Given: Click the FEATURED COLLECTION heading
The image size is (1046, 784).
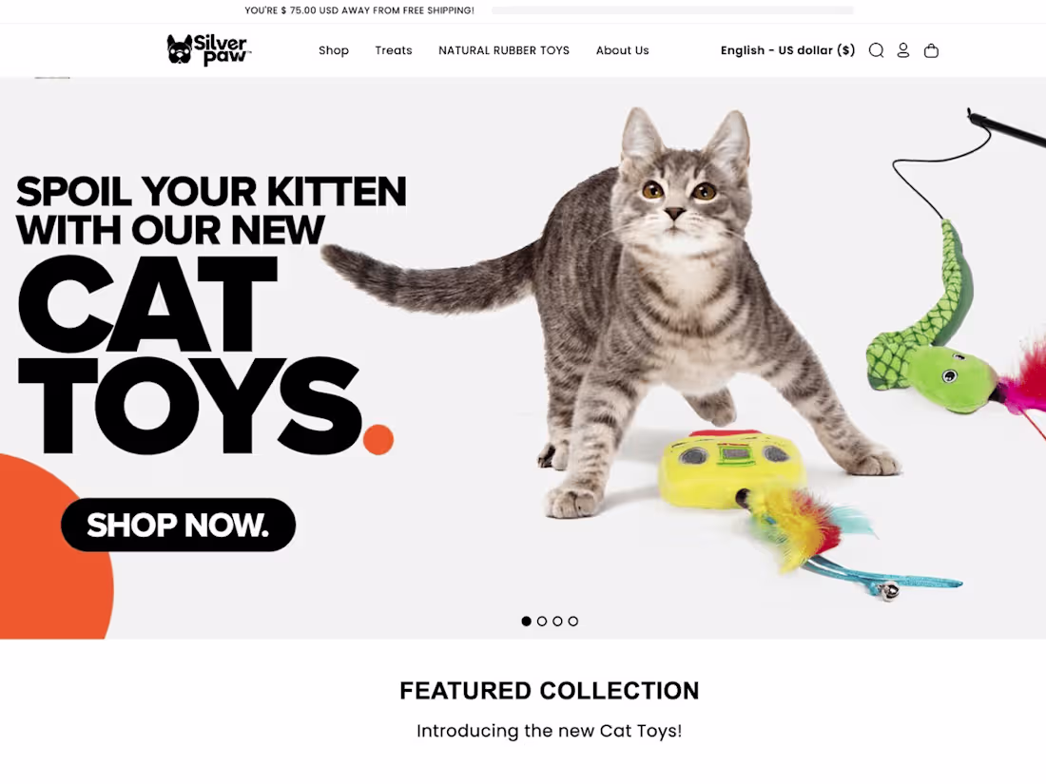Looking at the screenshot, I should pyautogui.click(x=549, y=691).
